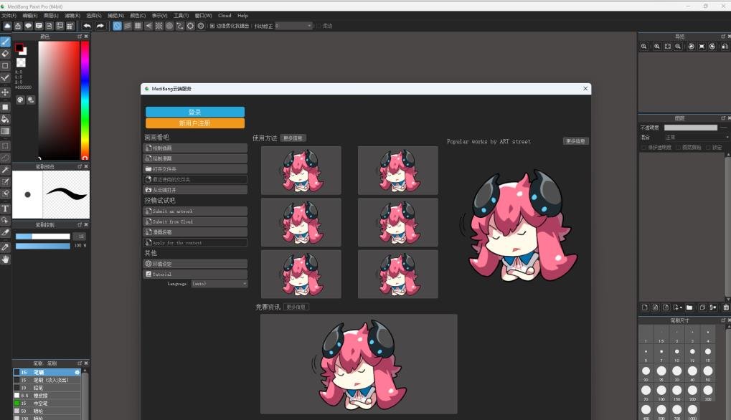Open the Help menu
The width and height of the screenshot is (731, 420).
[x=242, y=15]
